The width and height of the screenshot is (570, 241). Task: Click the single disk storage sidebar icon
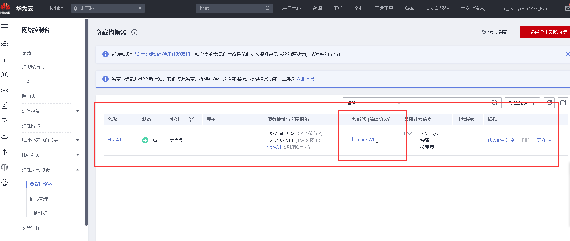(x=5, y=105)
